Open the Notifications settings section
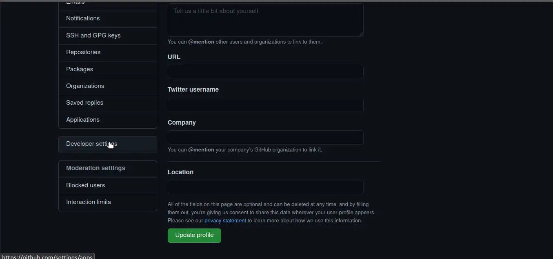 (x=83, y=18)
